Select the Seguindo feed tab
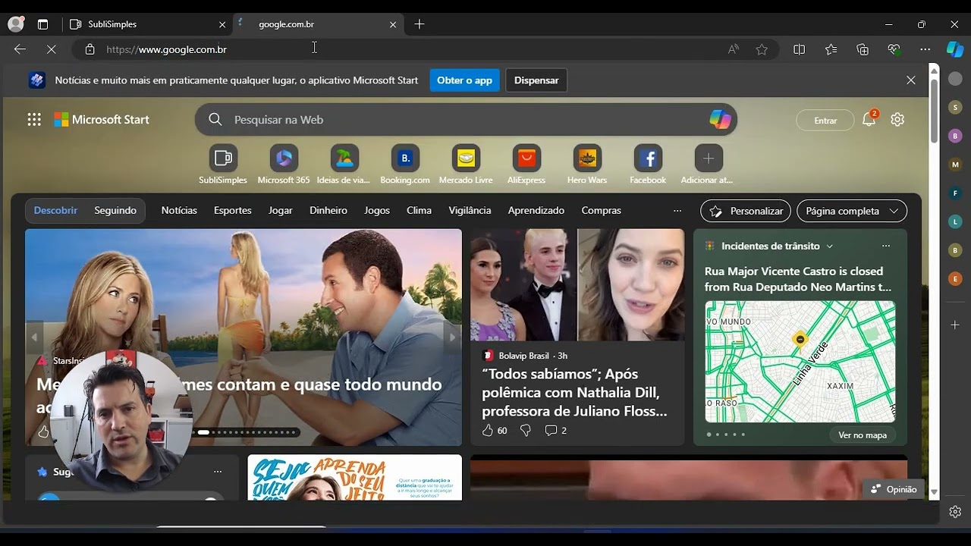Viewport: 971px width, 546px height. click(115, 210)
